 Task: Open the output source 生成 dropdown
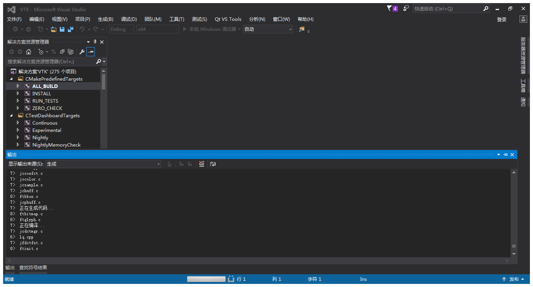(103, 164)
